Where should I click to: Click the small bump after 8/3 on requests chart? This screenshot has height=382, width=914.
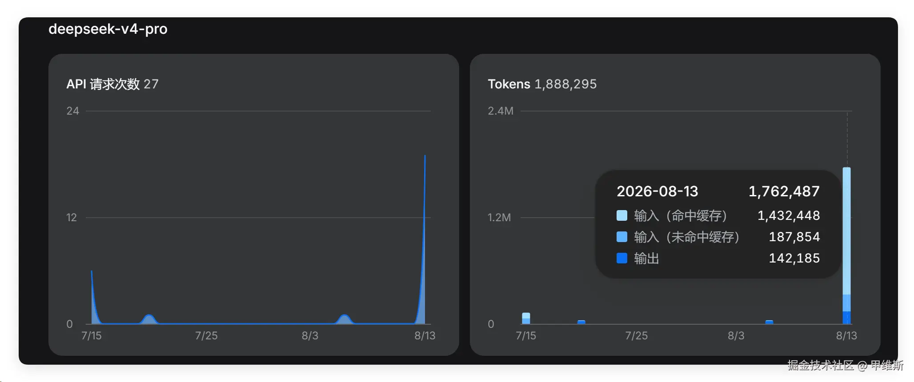pos(344,318)
